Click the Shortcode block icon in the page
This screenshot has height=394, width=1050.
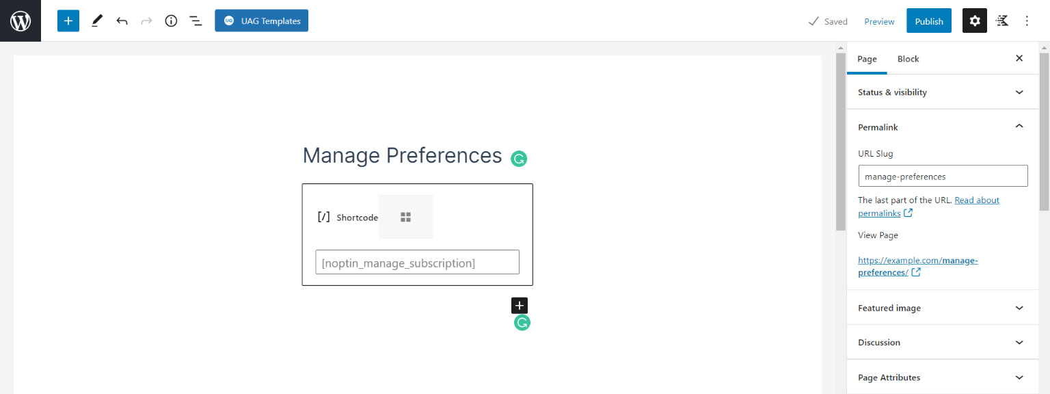pyautogui.click(x=324, y=217)
